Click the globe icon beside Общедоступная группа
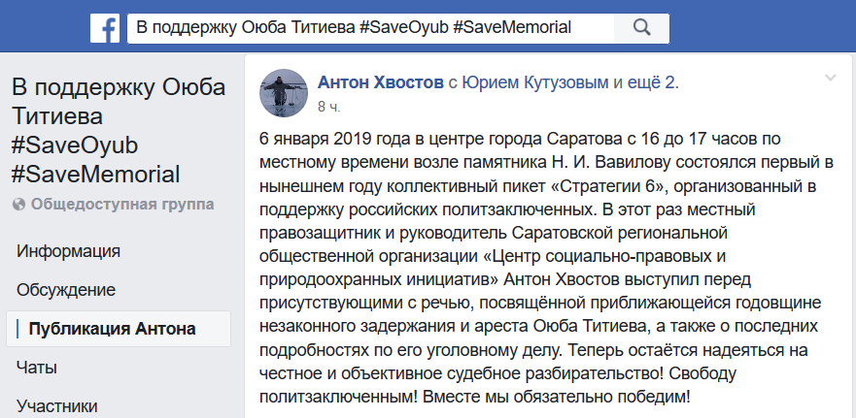This screenshot has width=856, height=418. coord(19,205)
